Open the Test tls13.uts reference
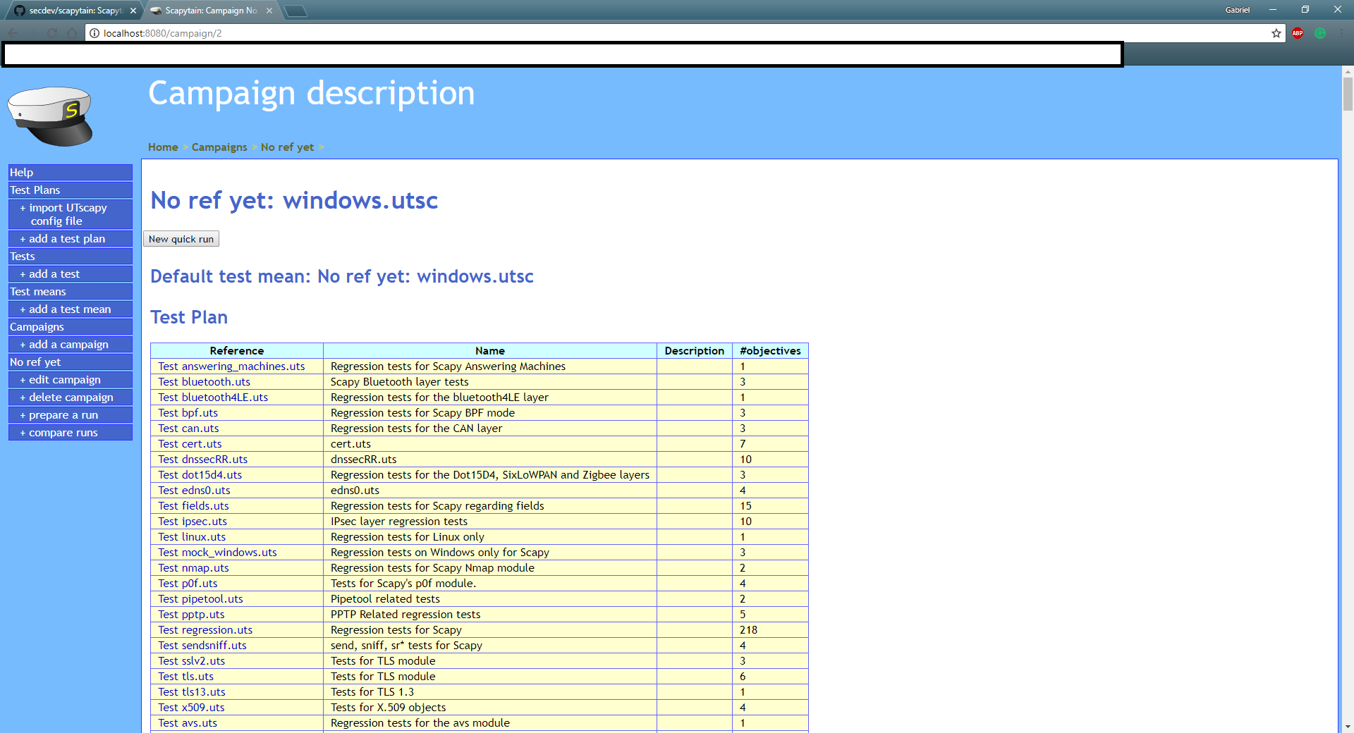 (x=192, y=692)
